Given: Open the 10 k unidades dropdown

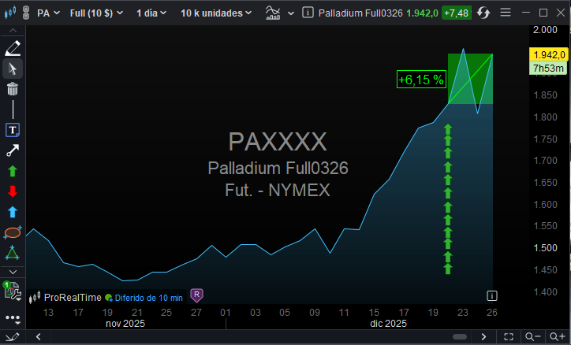Looking at the screenshot, I should (x=216, y=13).
